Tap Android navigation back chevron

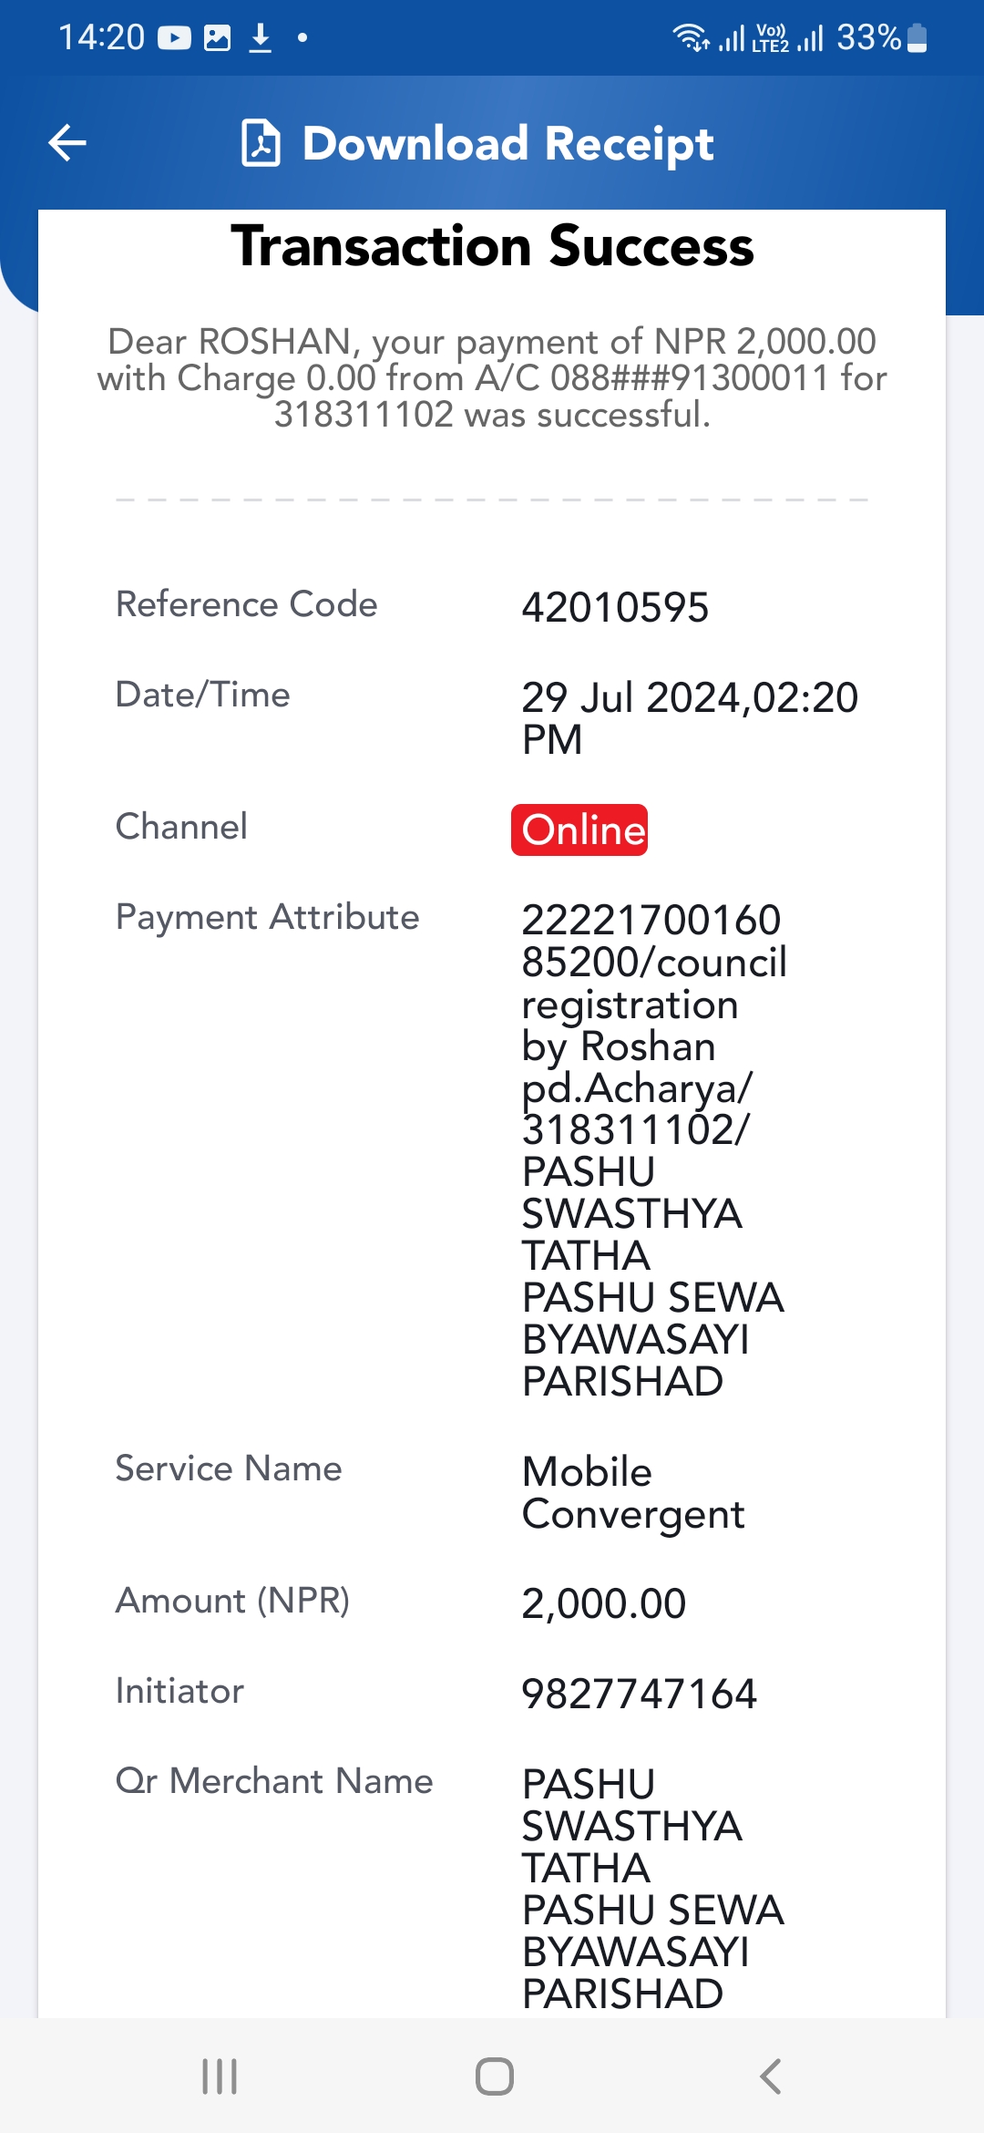point(770,2076)
